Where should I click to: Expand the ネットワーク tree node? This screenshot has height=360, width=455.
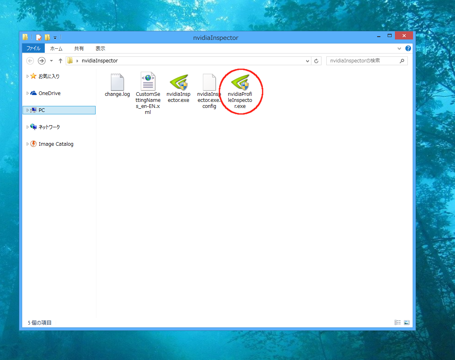point(27,127)
